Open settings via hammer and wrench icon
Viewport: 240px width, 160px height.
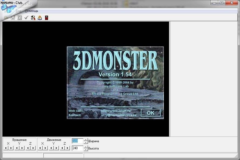(x=33, y=18)
